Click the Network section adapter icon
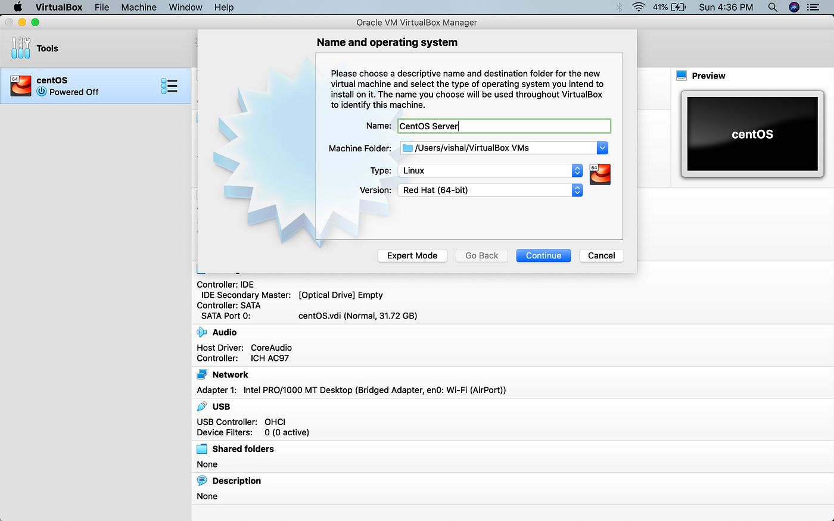 click(x=201, y=374)
